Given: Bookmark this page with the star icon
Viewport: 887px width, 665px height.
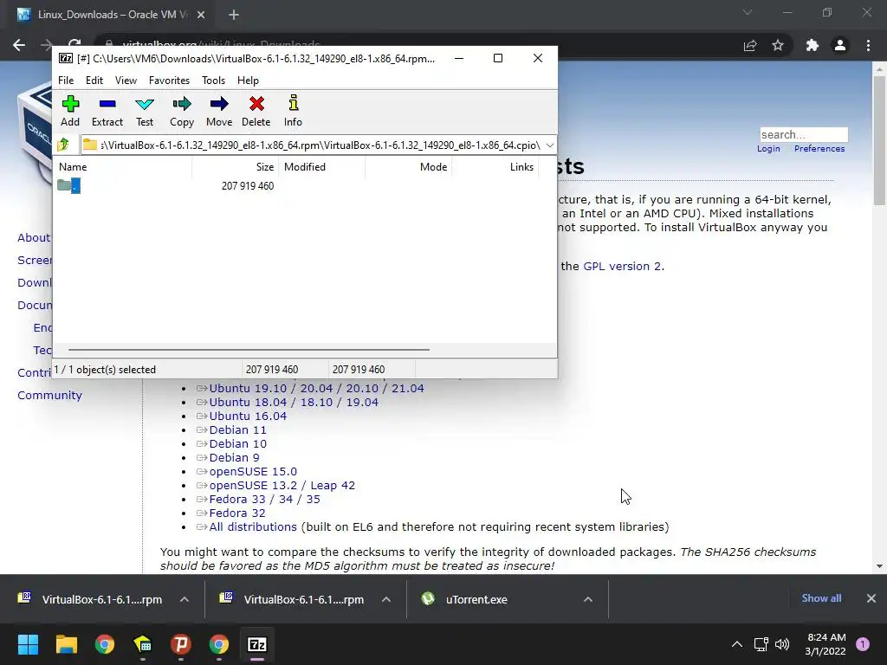Looking at the screenshot, I should point(778,45).
